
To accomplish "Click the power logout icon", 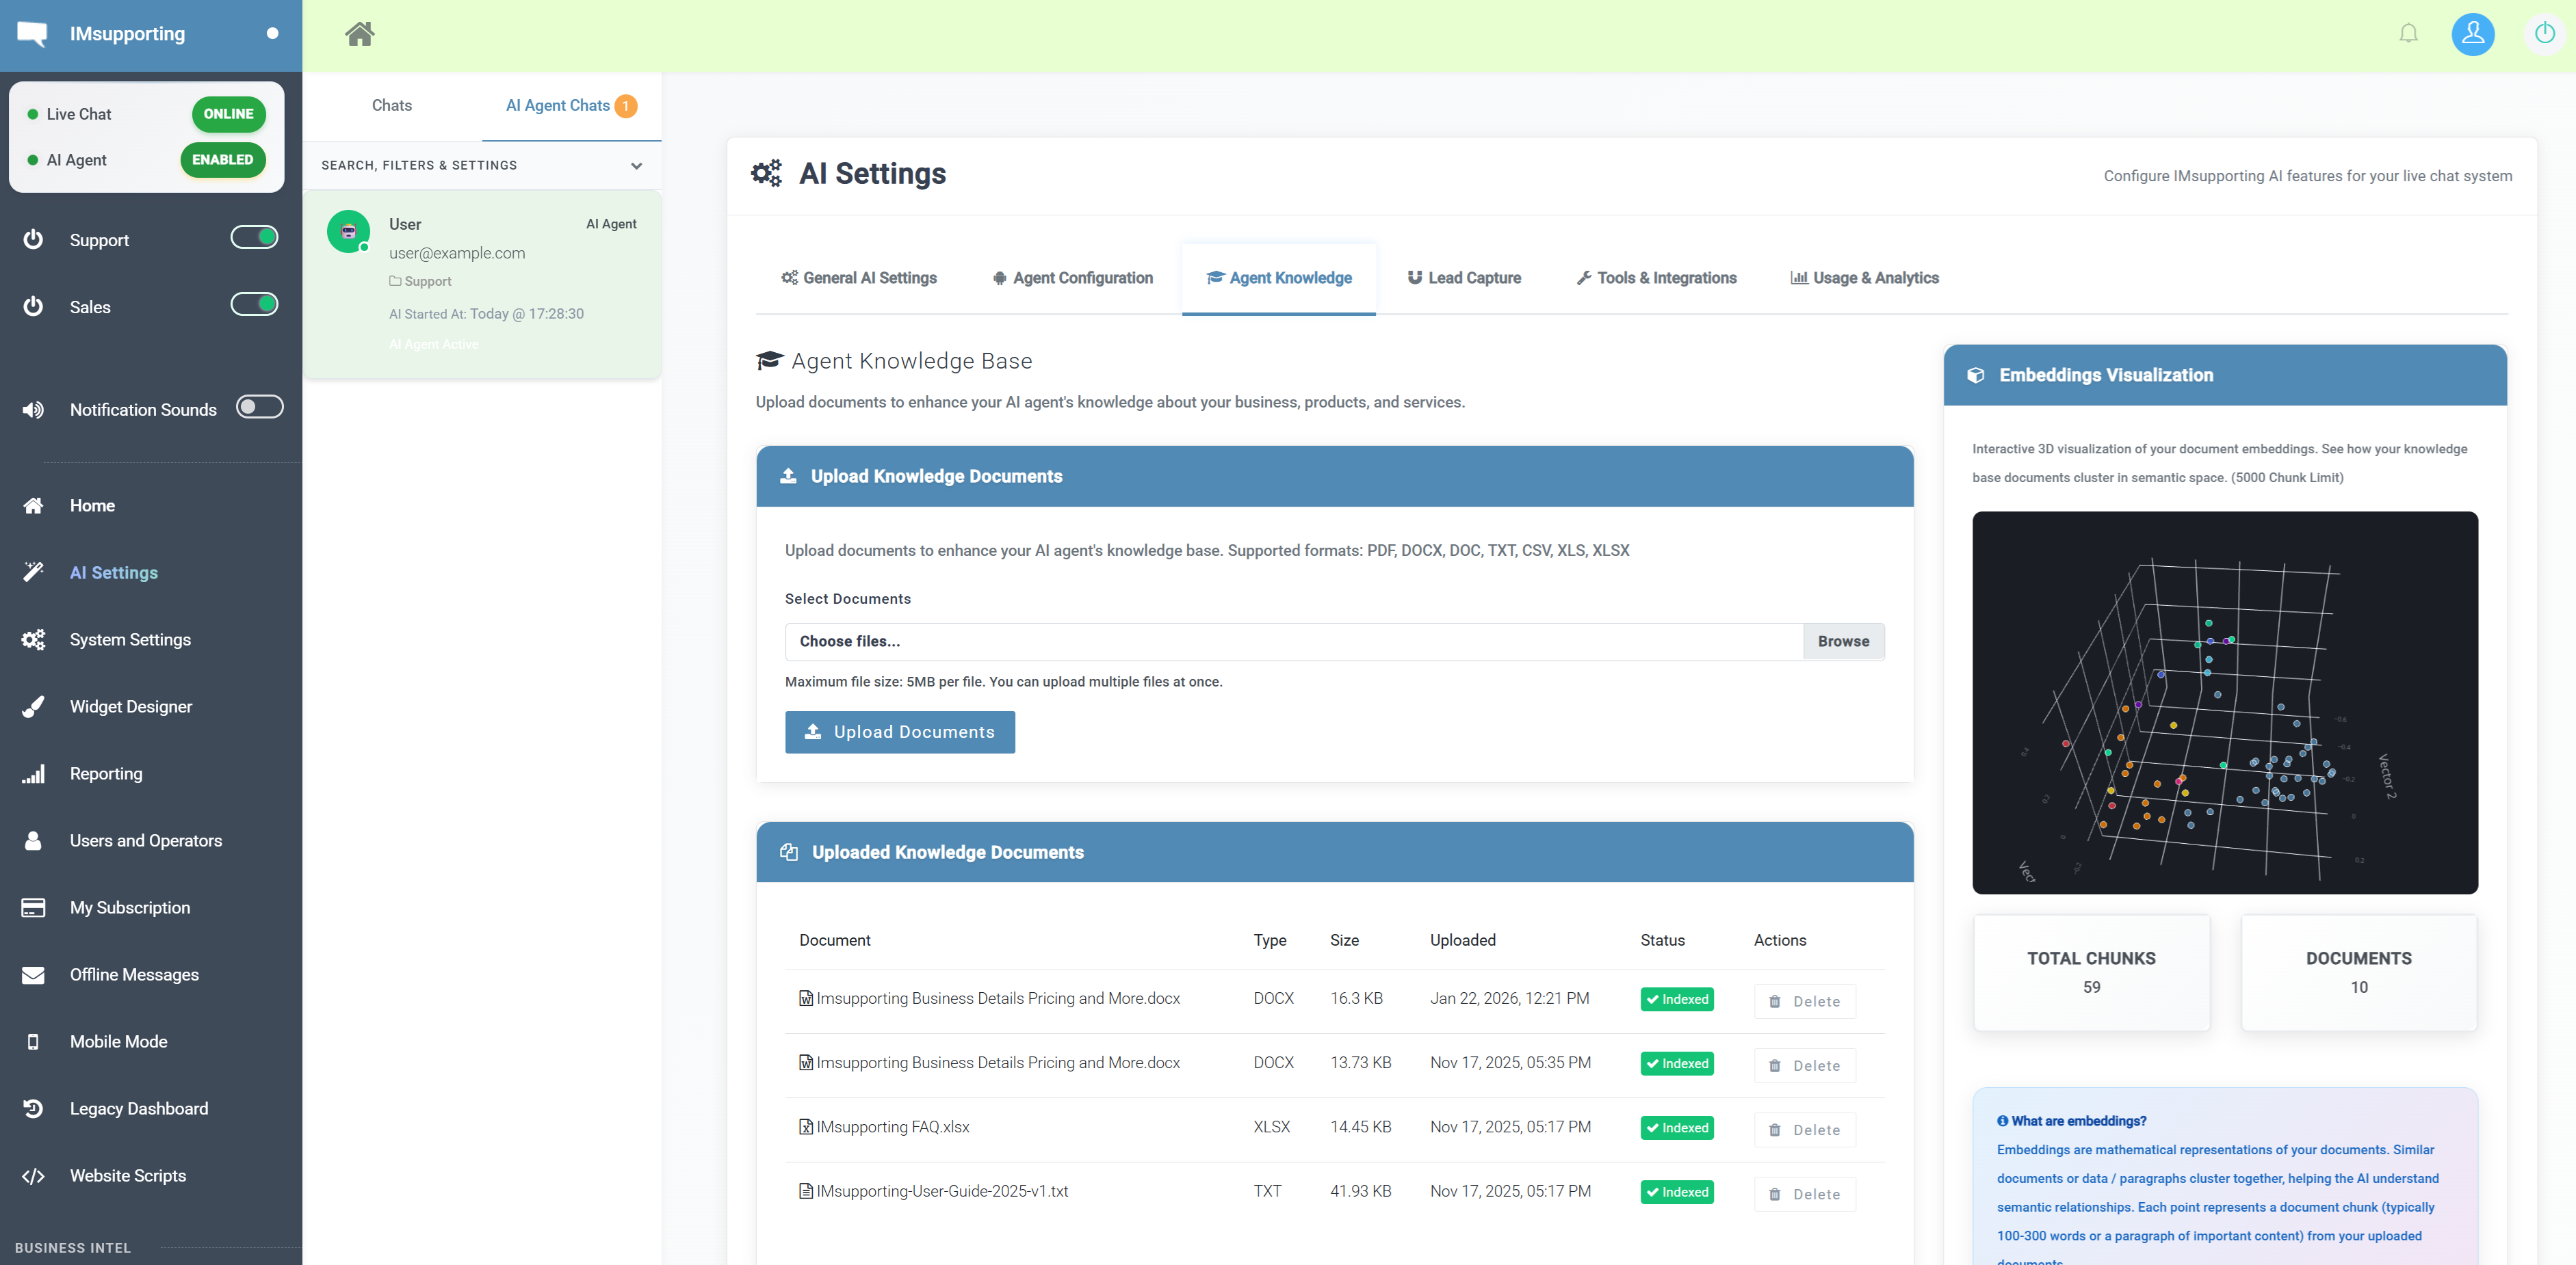I will [x=2544, y=34].
